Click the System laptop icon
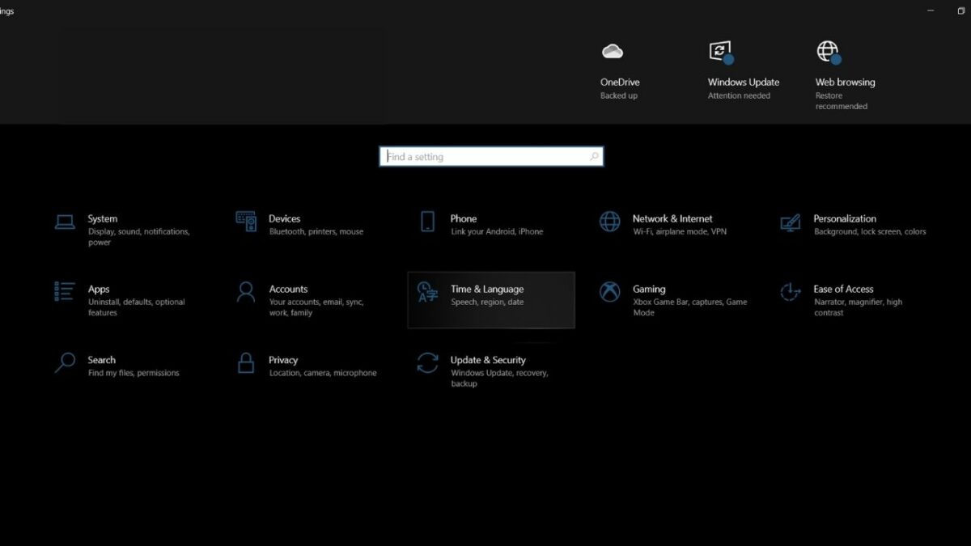Viewport: 971px width, 546px height. (65, 222)
